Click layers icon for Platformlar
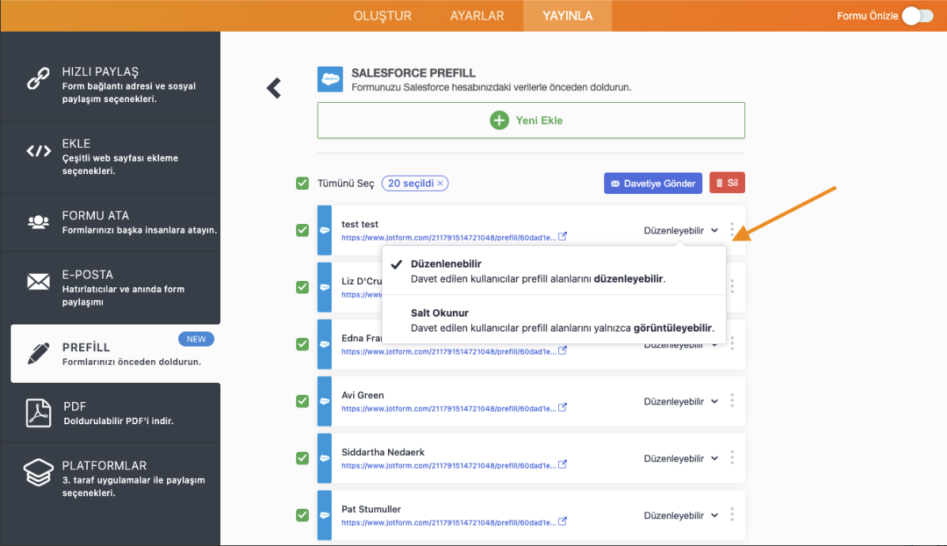 pyautogui.click(x=38, y=472)
